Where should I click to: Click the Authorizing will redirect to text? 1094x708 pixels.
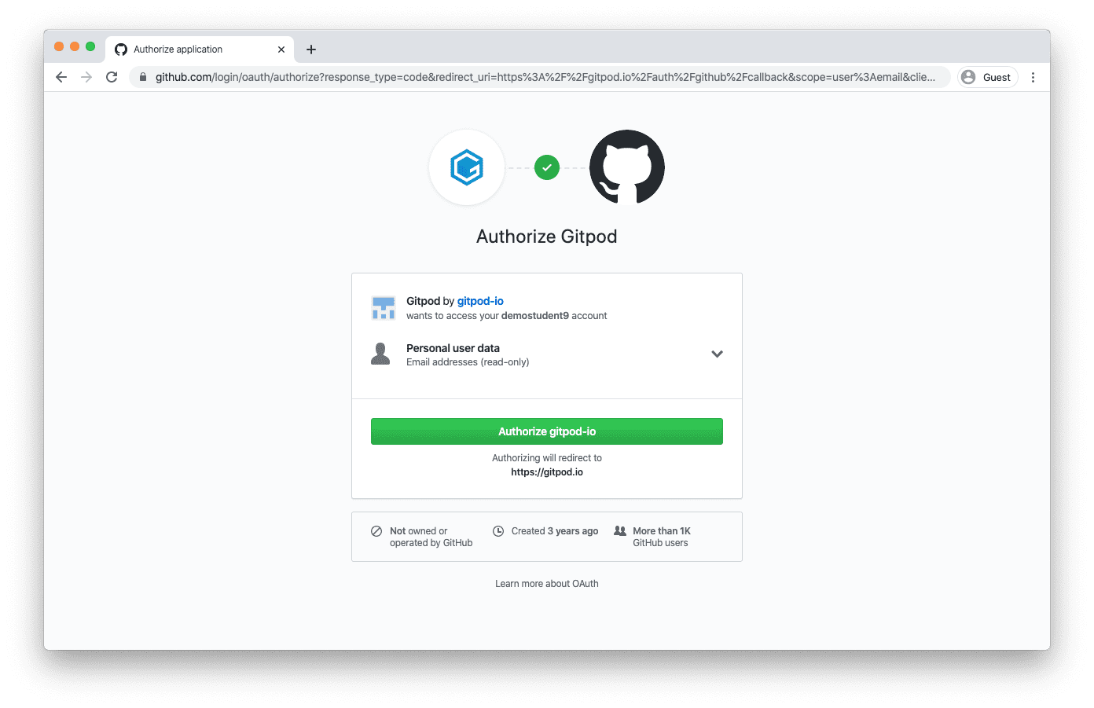547,458
